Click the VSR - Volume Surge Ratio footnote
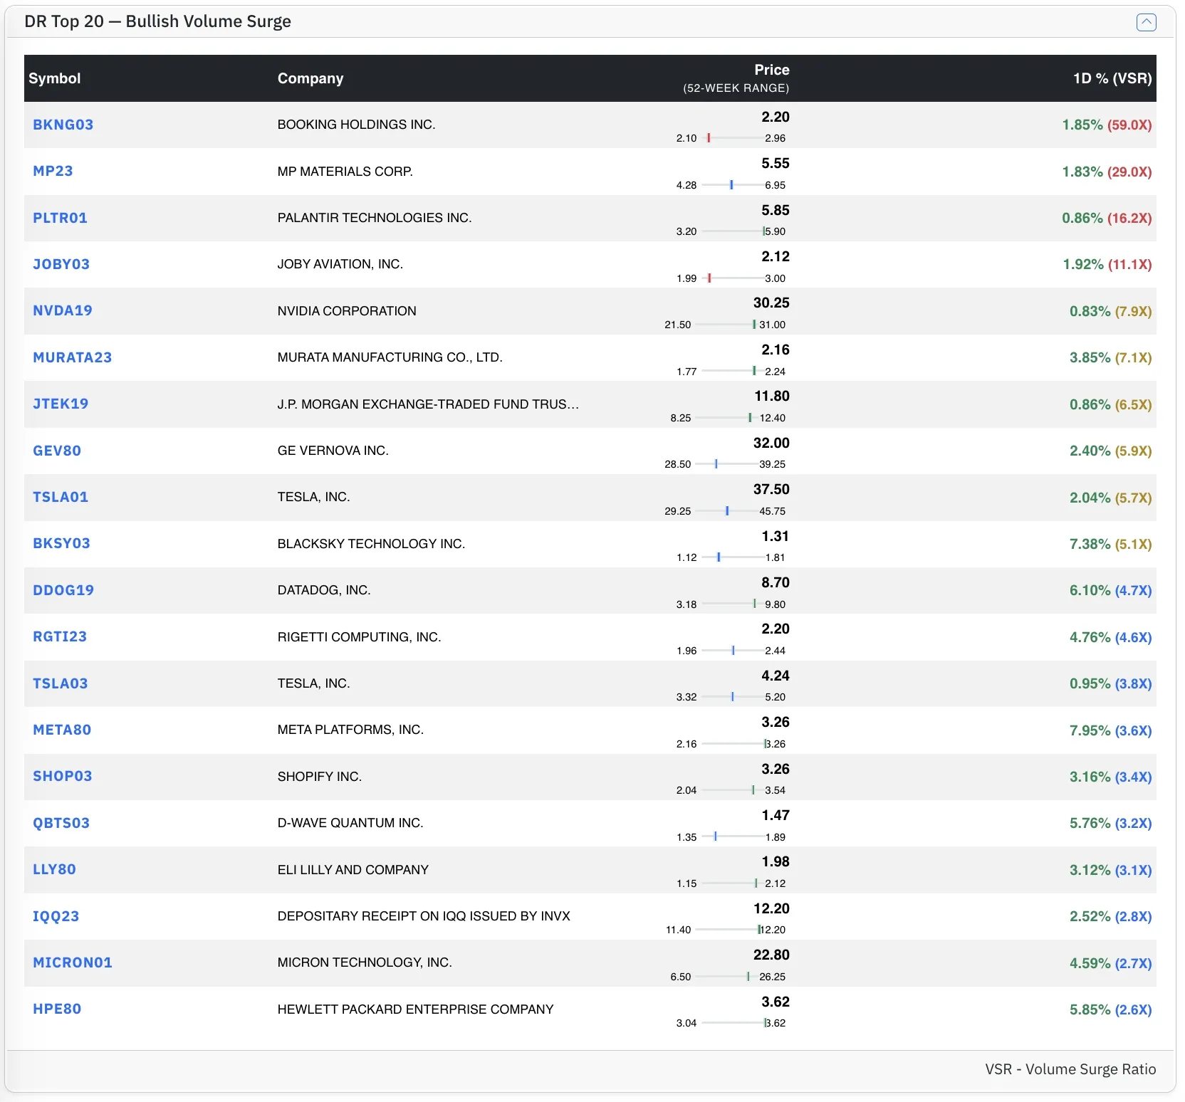This screenshot has width=1185, height=1102. point(1070,1069)
